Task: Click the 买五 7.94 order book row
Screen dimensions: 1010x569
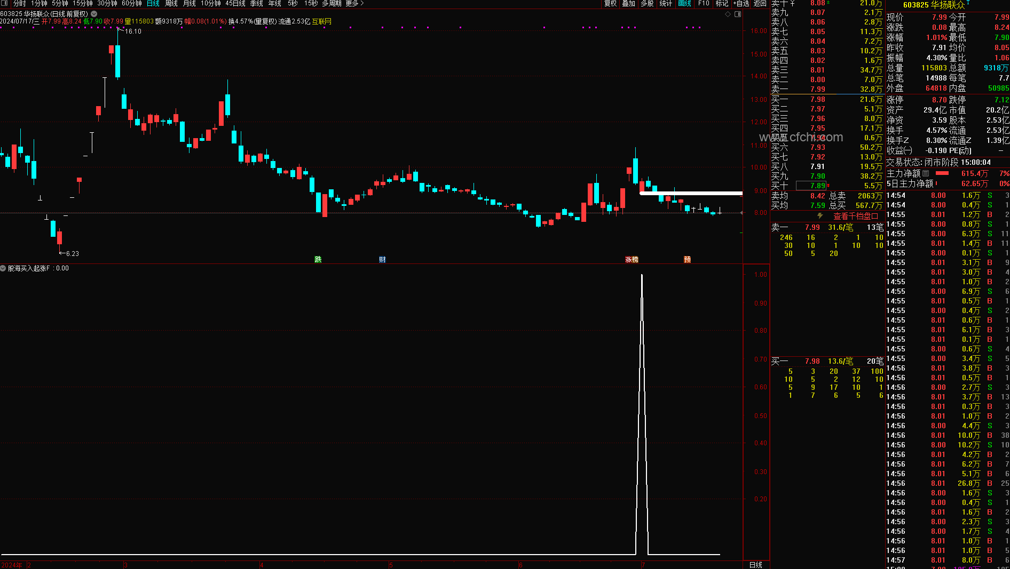Action: point(826,138)
